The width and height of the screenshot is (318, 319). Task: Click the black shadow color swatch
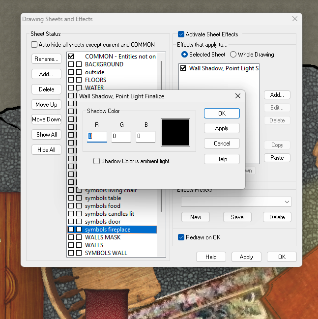(175, 132)
